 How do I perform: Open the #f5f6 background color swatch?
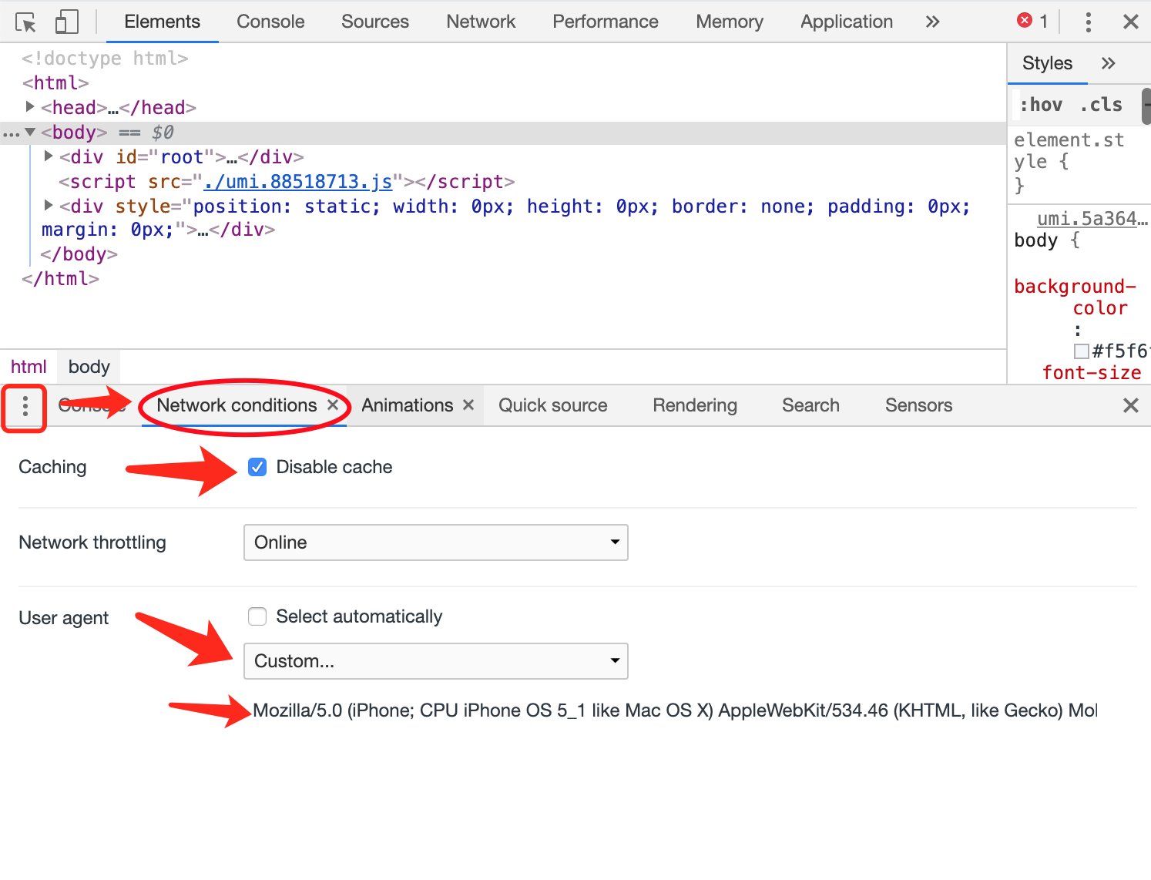[1082, 351]
